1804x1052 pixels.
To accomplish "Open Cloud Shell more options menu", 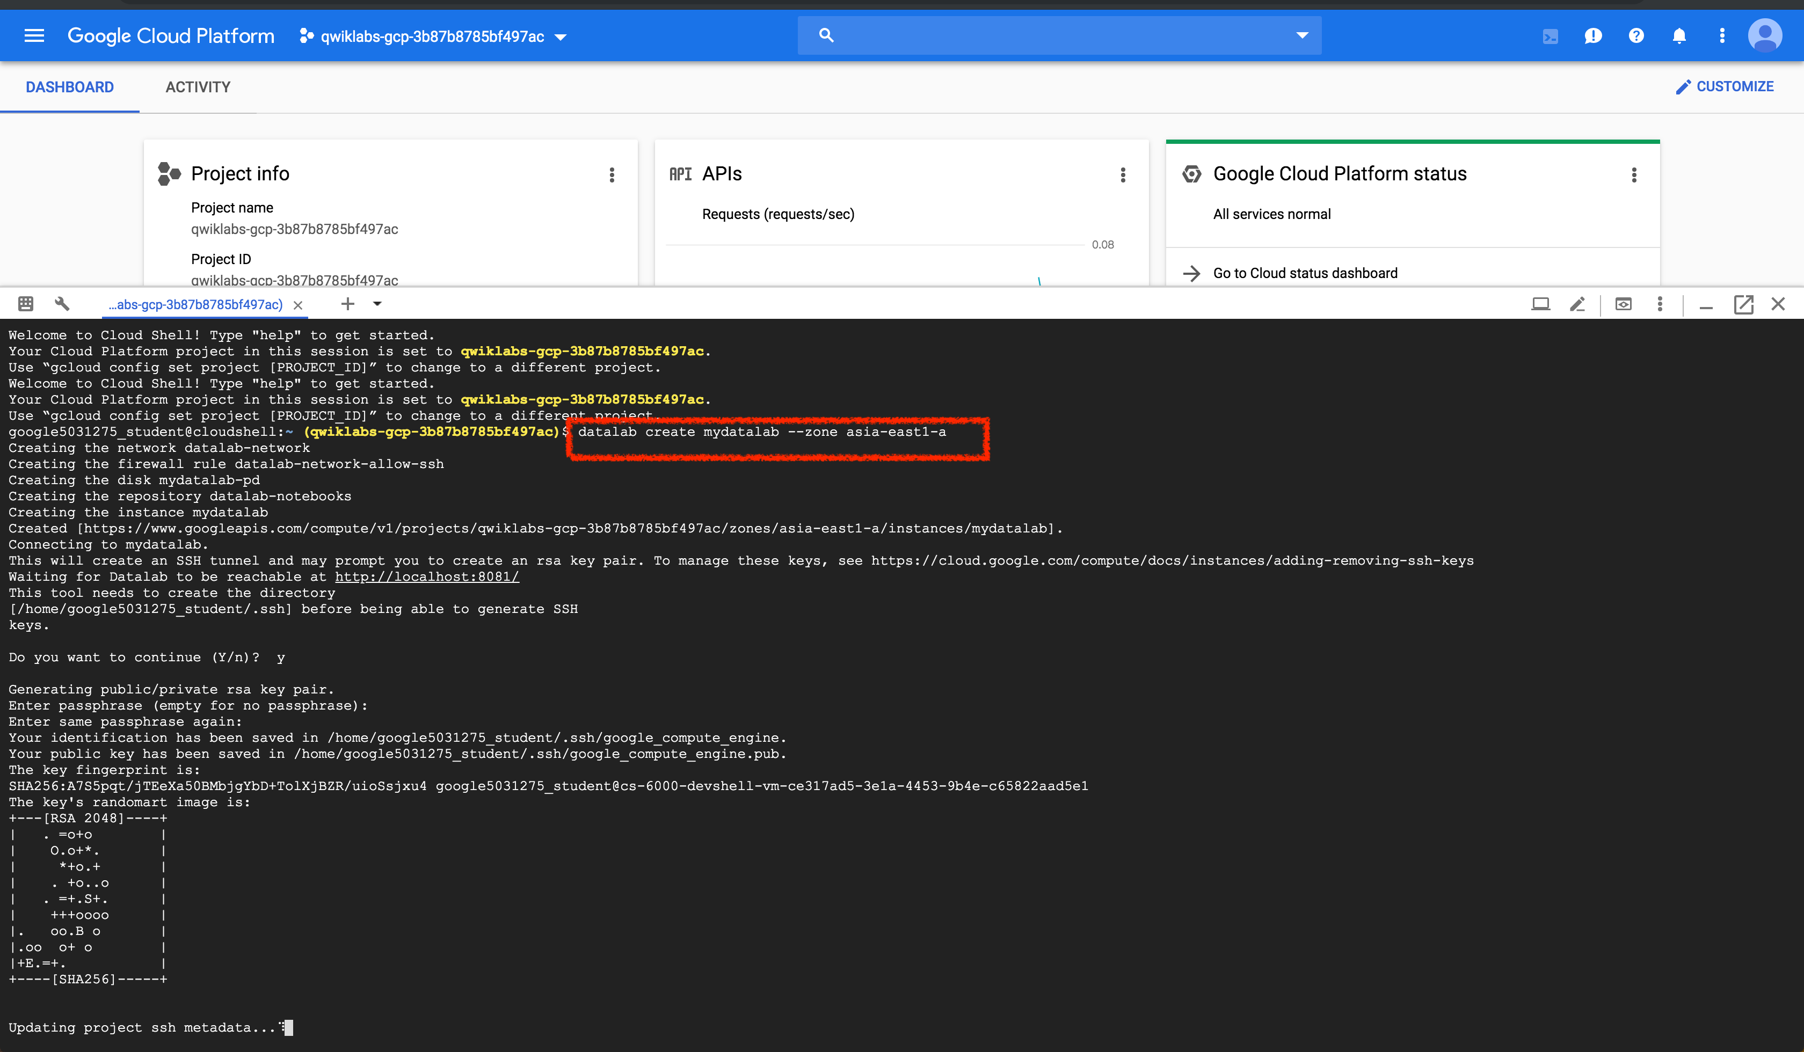I will (1660, 303).
